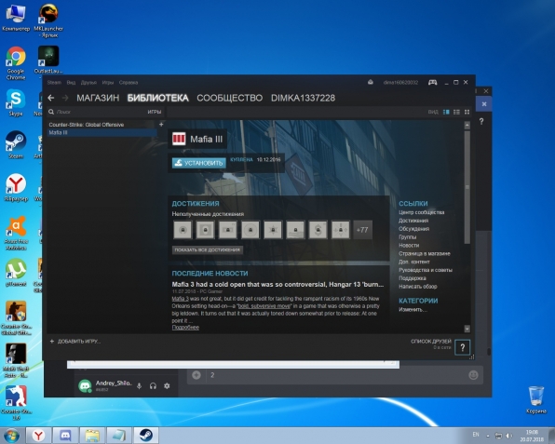This screenshot has width=555, height=444.
Task: Open the Steam notifications inbox icon
Action: (371, 83)
